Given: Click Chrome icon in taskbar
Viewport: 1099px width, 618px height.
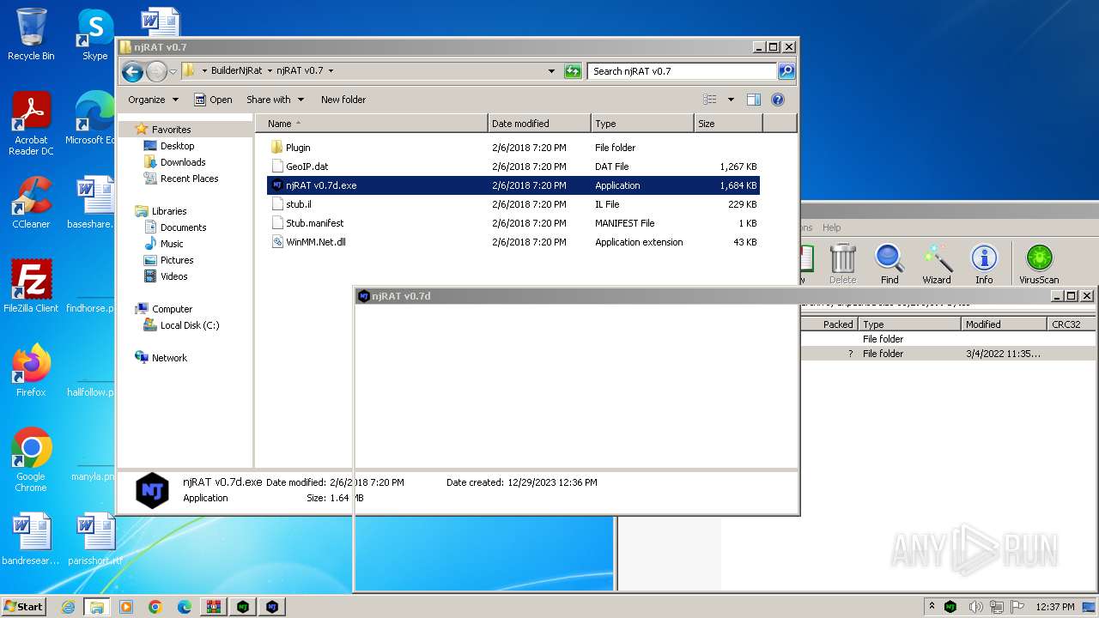Looking at the screenshot, I should (155, 607).
